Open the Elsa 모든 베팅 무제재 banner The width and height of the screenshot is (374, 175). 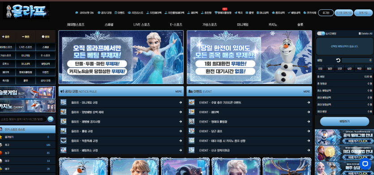tap(121, 57)
